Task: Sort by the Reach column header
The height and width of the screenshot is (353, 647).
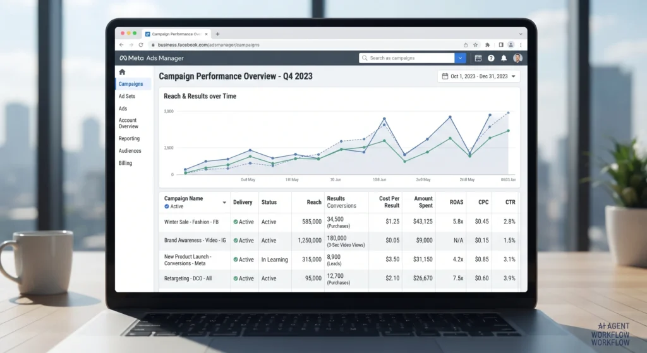Action: point(314,202)
